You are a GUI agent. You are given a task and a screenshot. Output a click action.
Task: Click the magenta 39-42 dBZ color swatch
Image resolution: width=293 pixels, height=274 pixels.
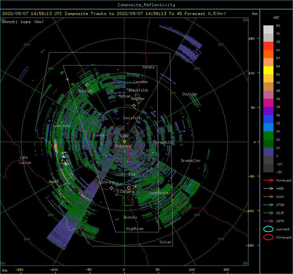268,103
